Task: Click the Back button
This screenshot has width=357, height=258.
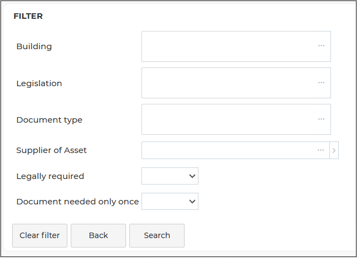Action: pos(98,235)
